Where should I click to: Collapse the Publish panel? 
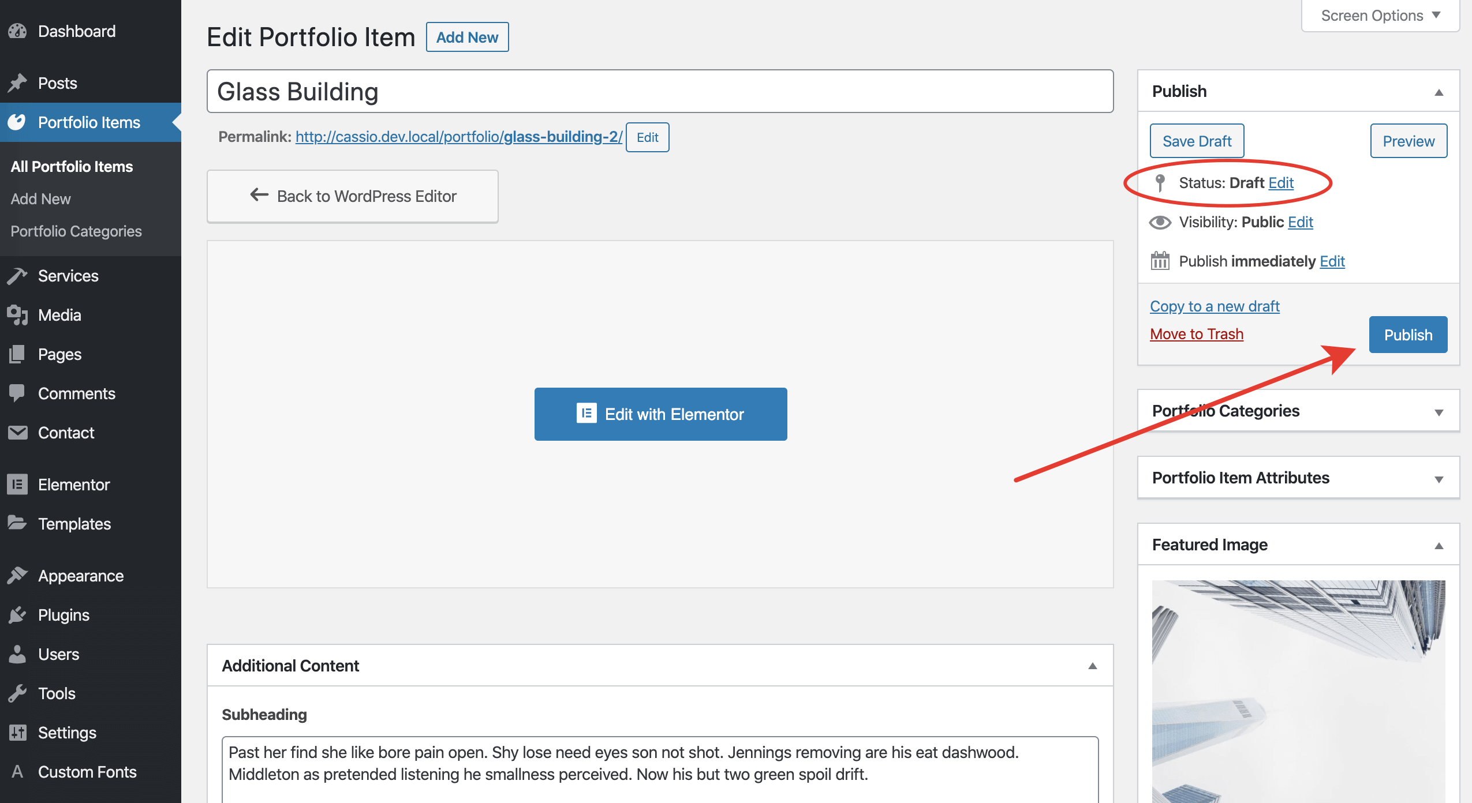(x=1439, y=92)
